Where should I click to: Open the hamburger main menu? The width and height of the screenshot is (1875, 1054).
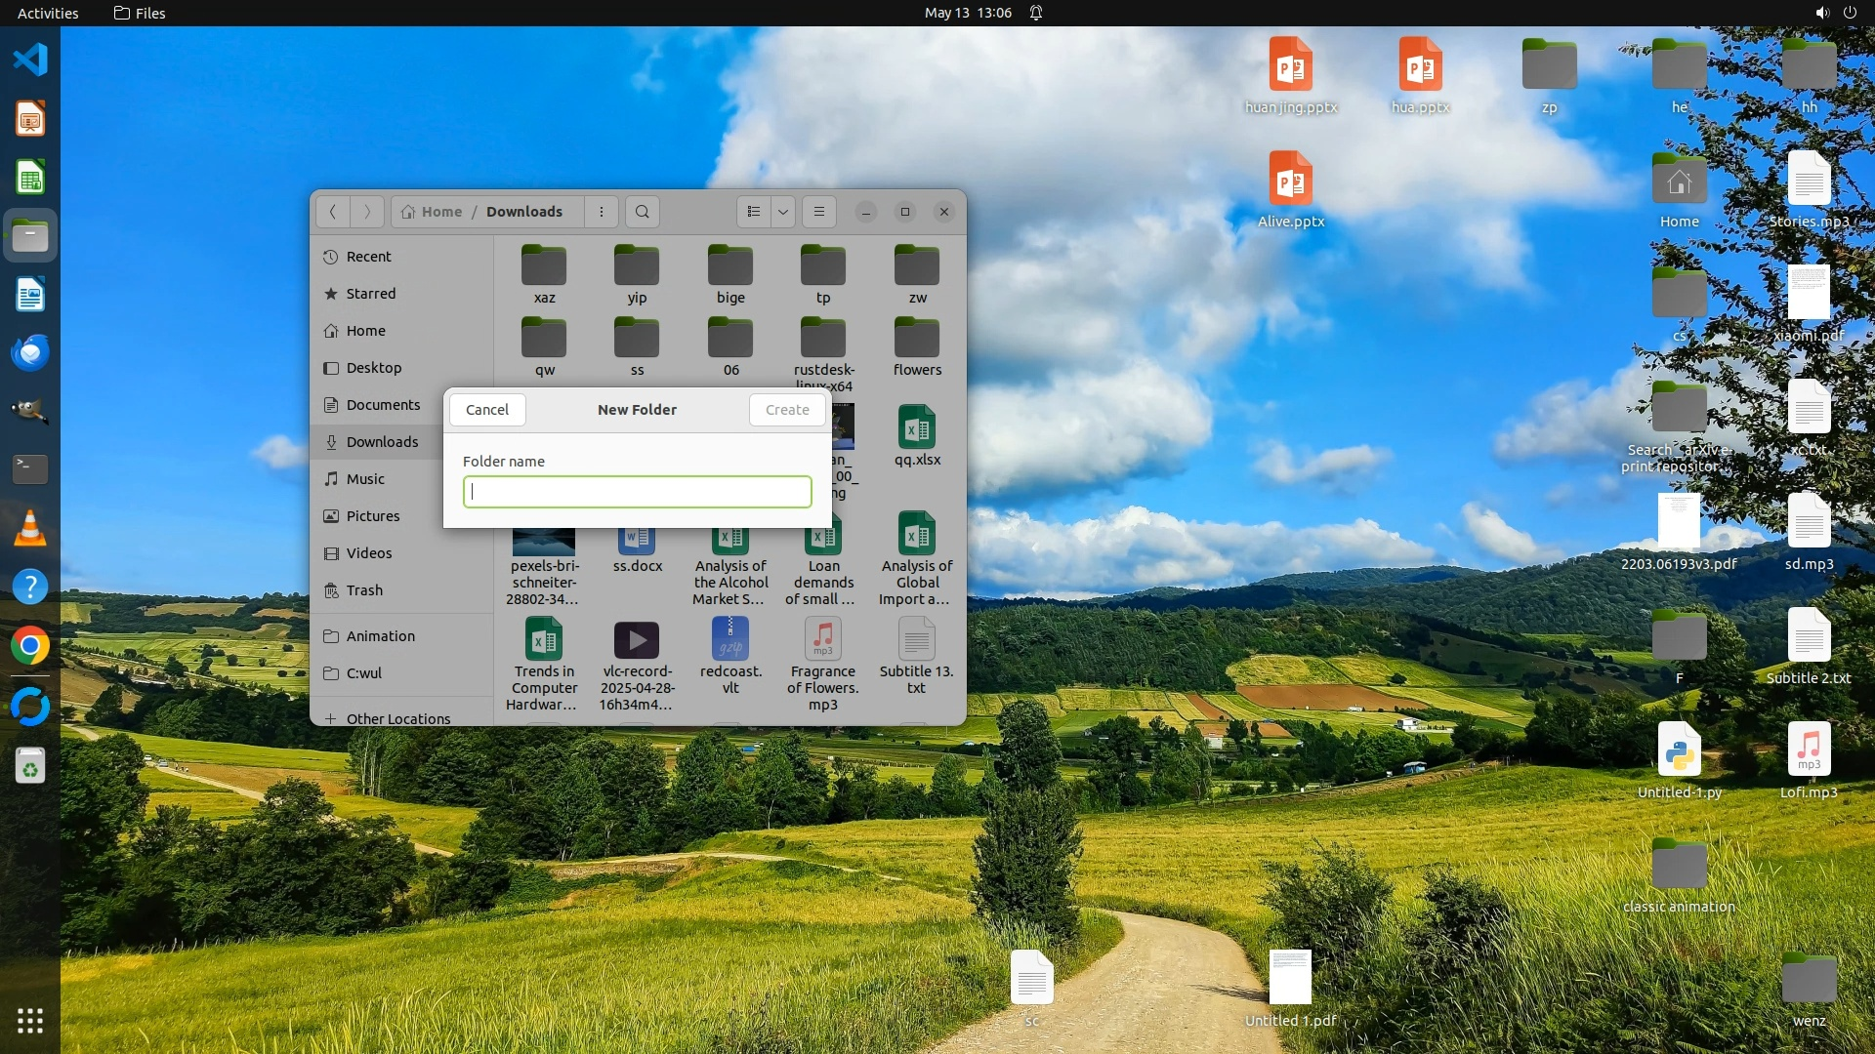click(x=819, y=212)
